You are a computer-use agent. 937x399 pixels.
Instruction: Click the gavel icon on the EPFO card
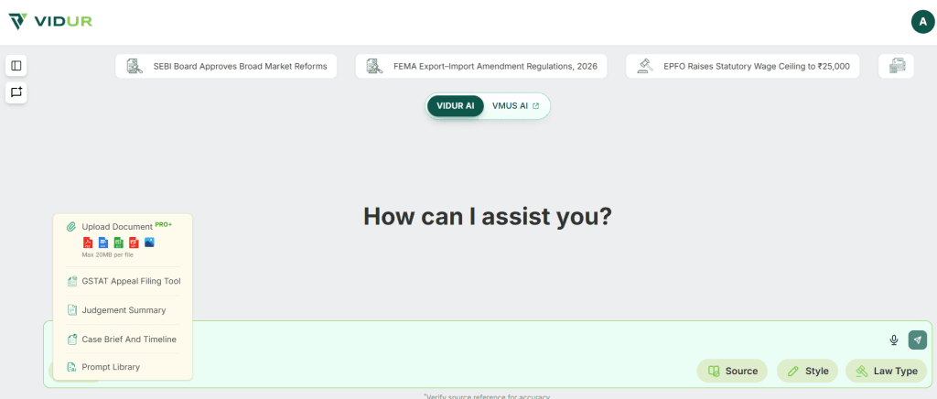coord(645,66)
